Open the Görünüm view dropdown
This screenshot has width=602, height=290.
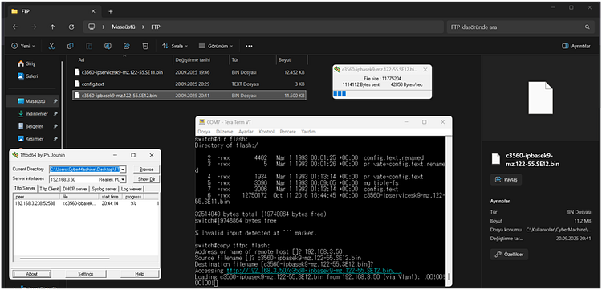(x=216, y=46)
